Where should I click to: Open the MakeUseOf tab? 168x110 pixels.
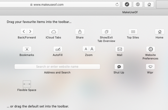pos(130,12)
